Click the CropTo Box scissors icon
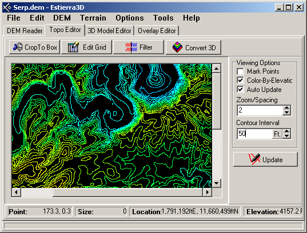Screen dimensions: 307x233 18,47
